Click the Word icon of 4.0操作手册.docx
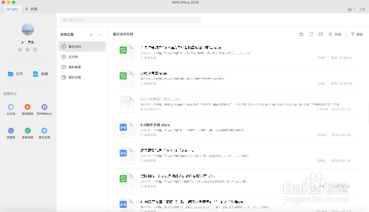This screenshot has height=212, width=369. (127, 130)
